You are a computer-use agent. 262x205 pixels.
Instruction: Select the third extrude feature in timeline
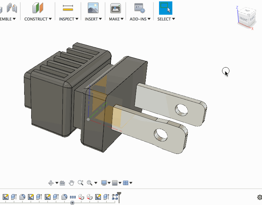56,197
